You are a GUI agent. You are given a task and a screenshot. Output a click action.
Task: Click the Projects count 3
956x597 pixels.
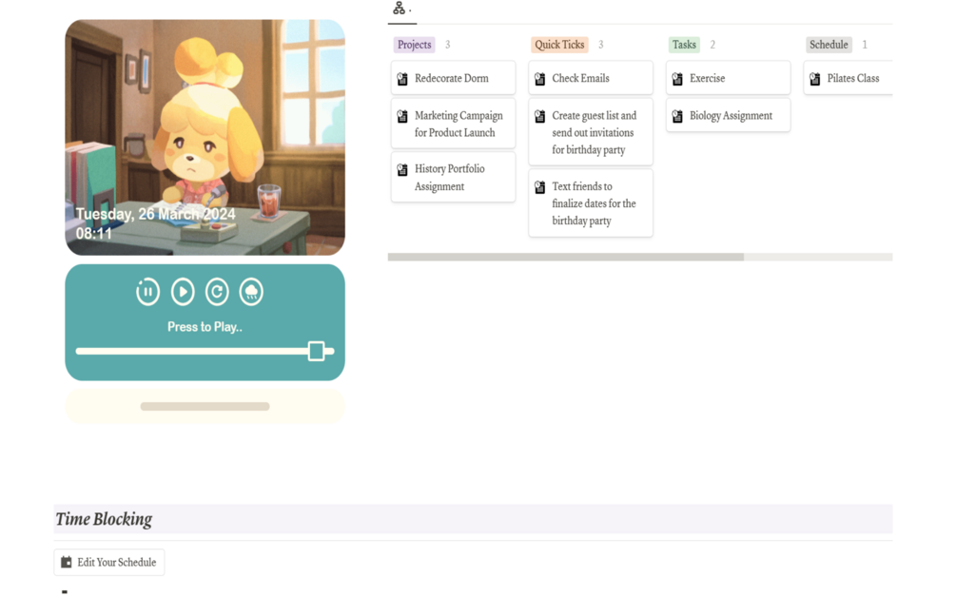pyautogui.click(x=447, y=45)
